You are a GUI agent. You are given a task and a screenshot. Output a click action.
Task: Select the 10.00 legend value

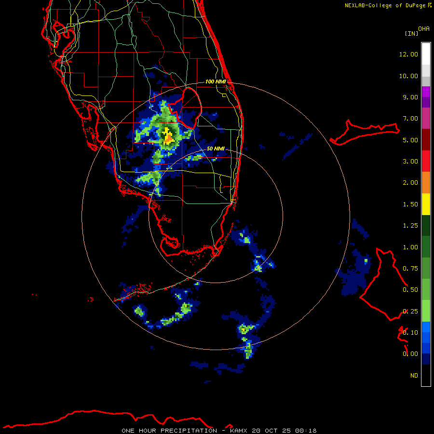(408, 76)
